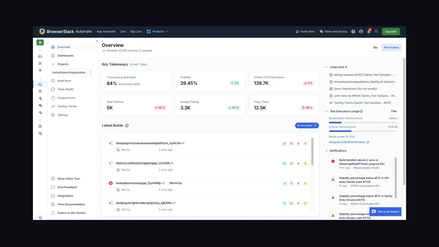Open testng-samples #3313 in Jump back in
This screenshot has width=439, height=247.
pyautogui.click(x=363, y=75)
